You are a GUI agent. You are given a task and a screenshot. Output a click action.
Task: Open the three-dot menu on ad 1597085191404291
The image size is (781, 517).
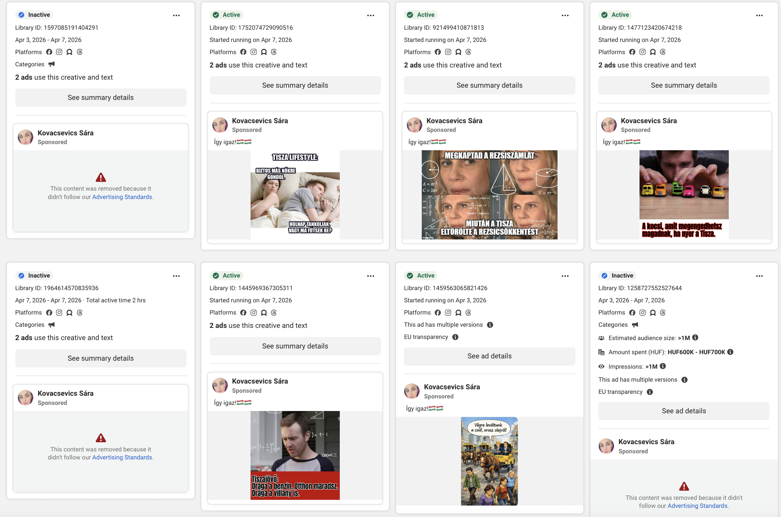(x=176, y=15)
